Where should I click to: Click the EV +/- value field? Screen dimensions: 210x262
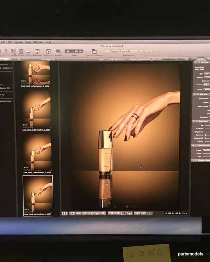click(206, 84)
